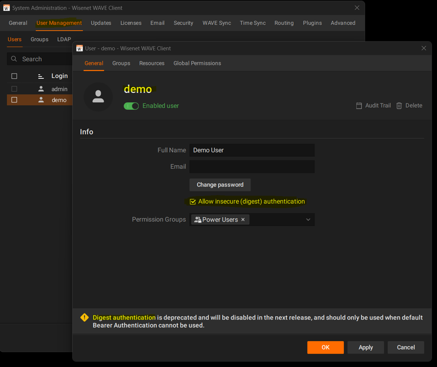The height and width of the screenshot is (367, 437).
Task: Tick the checkbox for demo user row
Action: (14, 100)
